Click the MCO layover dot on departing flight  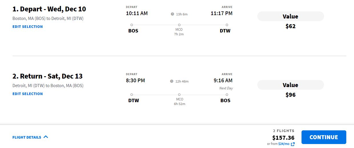[179, 25]
